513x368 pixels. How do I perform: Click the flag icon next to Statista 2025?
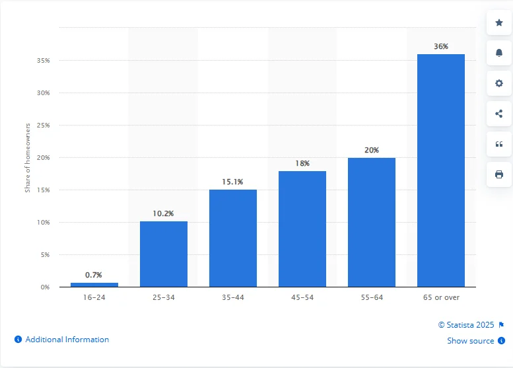501,325
